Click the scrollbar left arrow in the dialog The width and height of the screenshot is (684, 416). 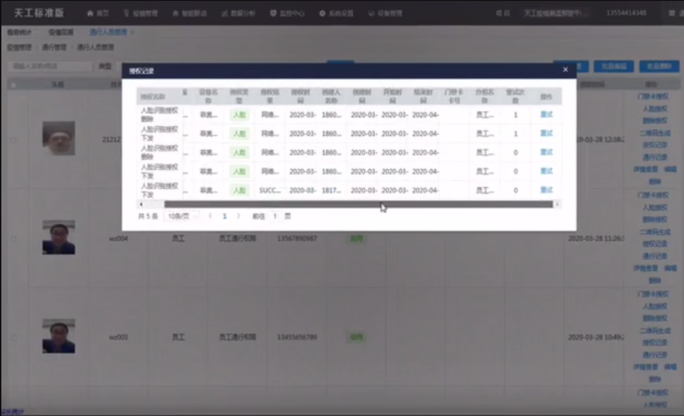point(140,204)
